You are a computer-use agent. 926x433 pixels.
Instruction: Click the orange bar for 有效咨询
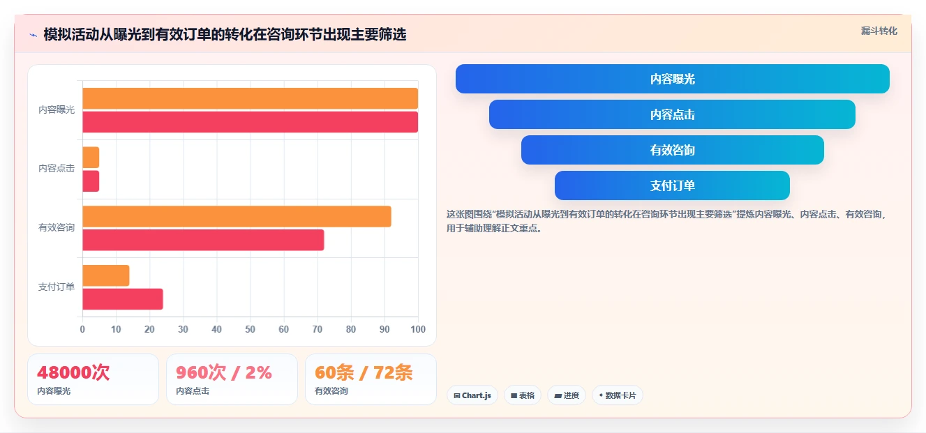click(237, 216)
